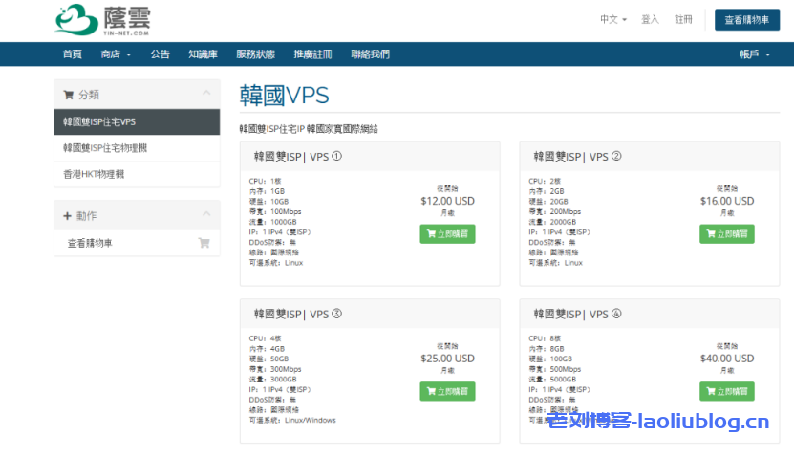794x457 pixels.
Task: Collapse the 分類 panel chevron
Action: (x=205, y=94)
